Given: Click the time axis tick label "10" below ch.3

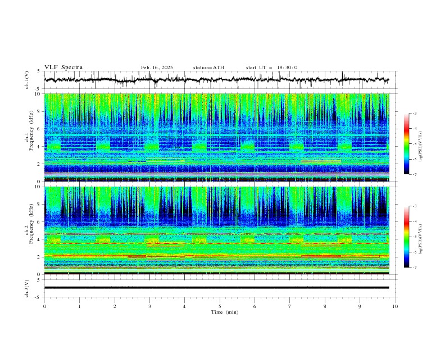Looking at the screenshot, I should tap(395, 306).
